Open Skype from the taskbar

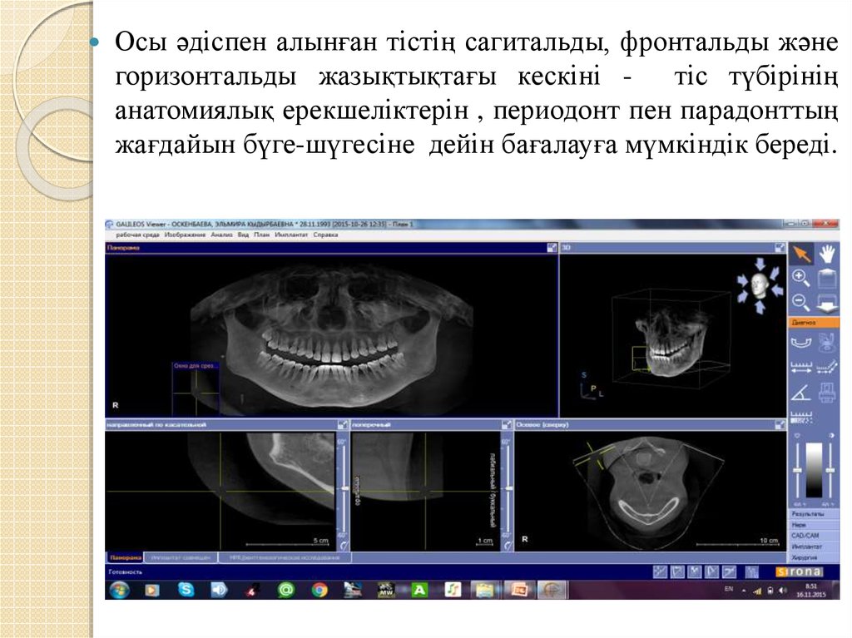click(x=185, y=590)
